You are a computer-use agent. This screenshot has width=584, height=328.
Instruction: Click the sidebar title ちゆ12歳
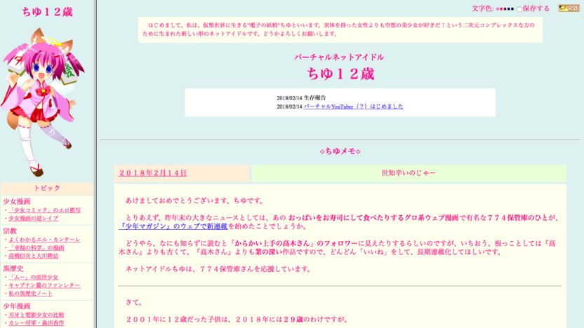click(x=47, y=12)
